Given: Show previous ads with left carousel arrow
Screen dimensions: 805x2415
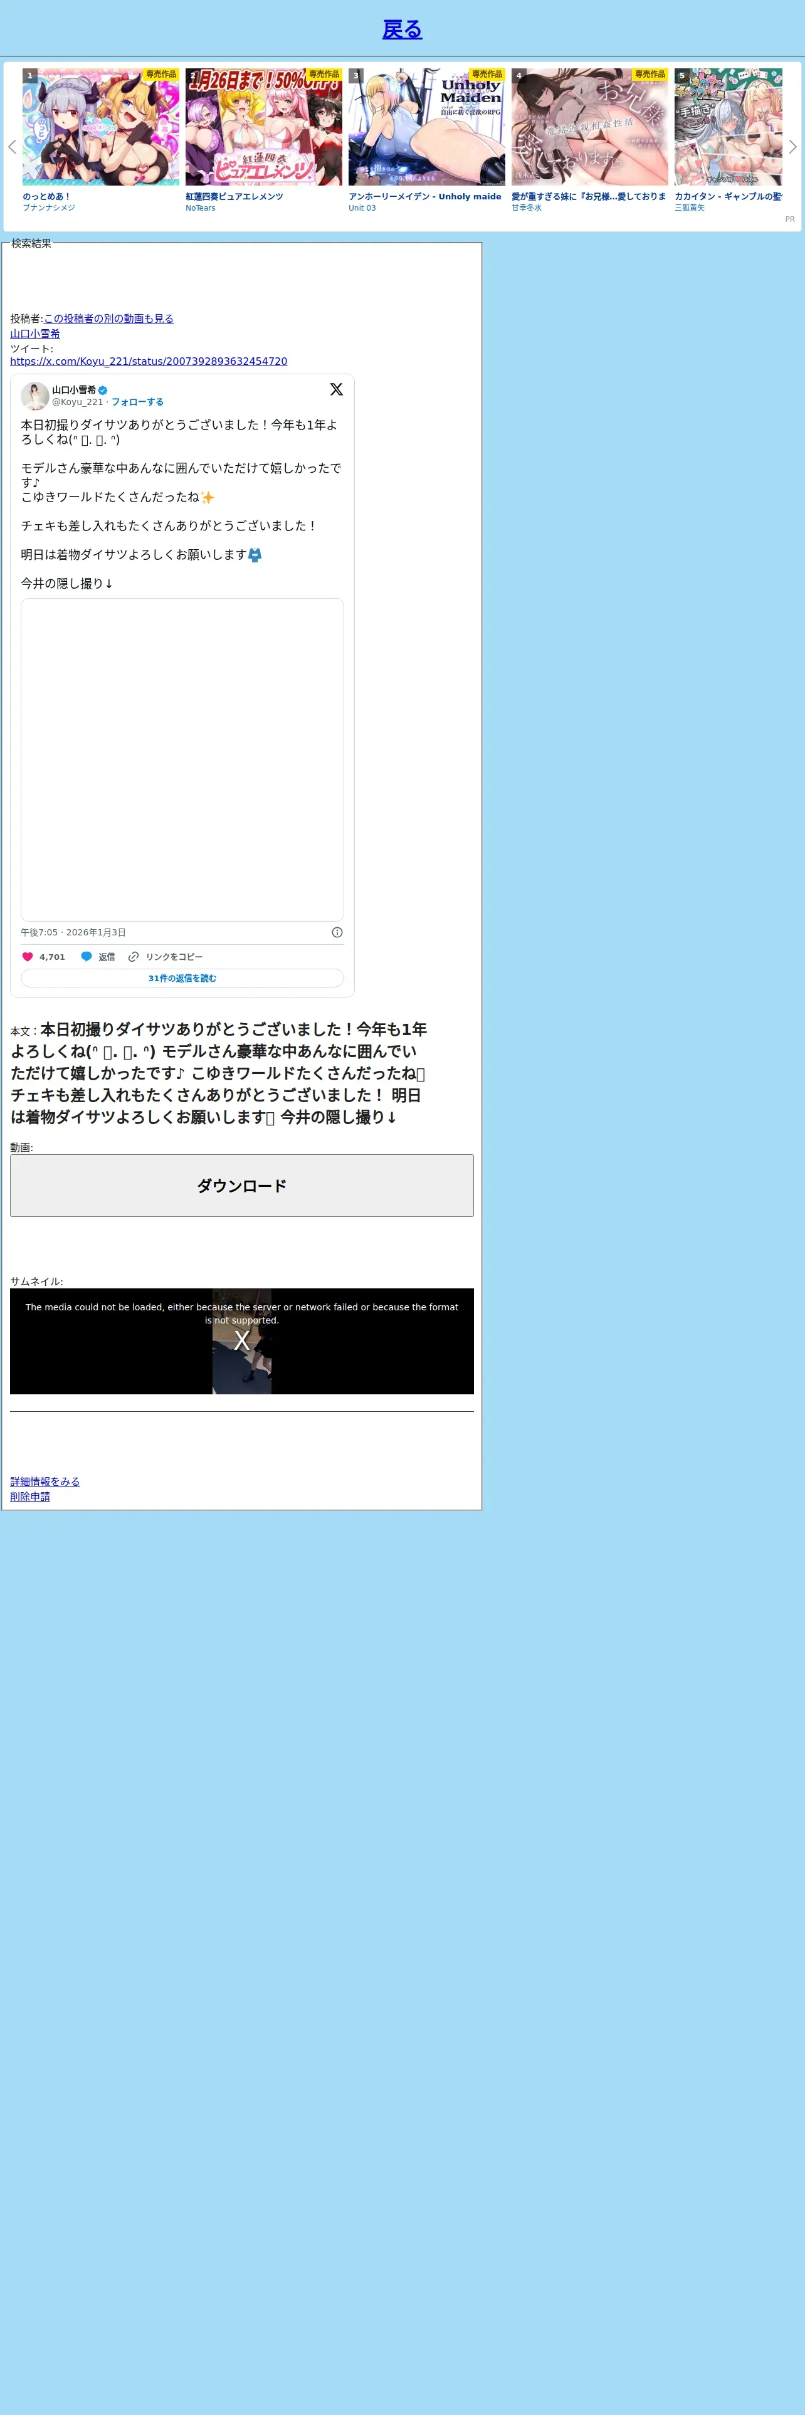Looking at the screenshot, I should tap(12, 146).
